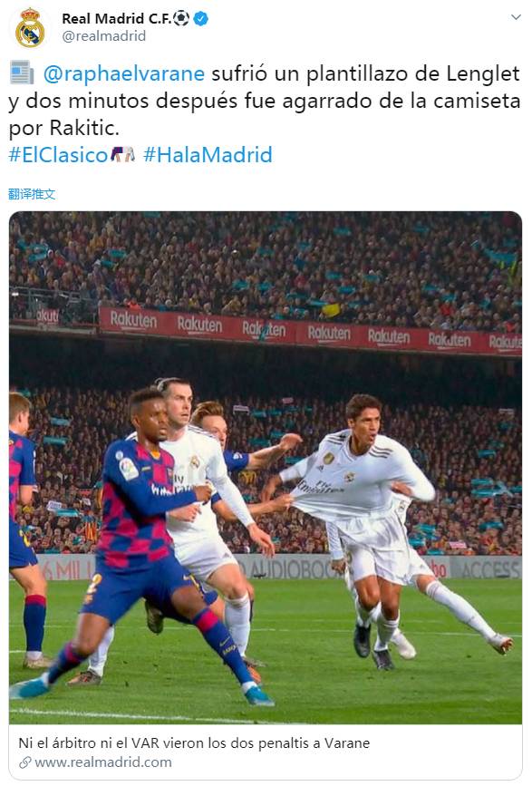Click the blue verified badge
The image size is (532, 786).
pyautogui.click(x=201, y=18)
